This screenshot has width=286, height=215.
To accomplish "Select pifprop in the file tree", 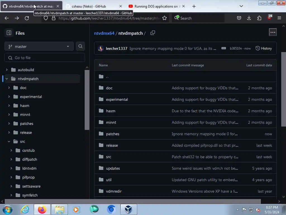I will 28,177.
